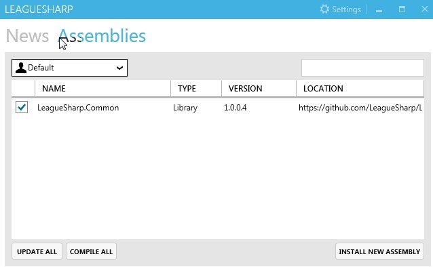Click INSTALL NEW ASSEMBLY button
Viewport: 433px width, 267px height.
[379, 251]
